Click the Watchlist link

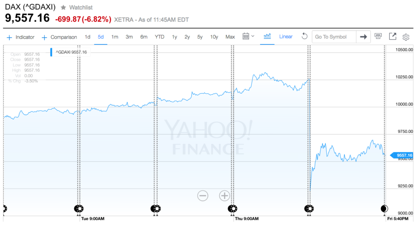[81, 7]
